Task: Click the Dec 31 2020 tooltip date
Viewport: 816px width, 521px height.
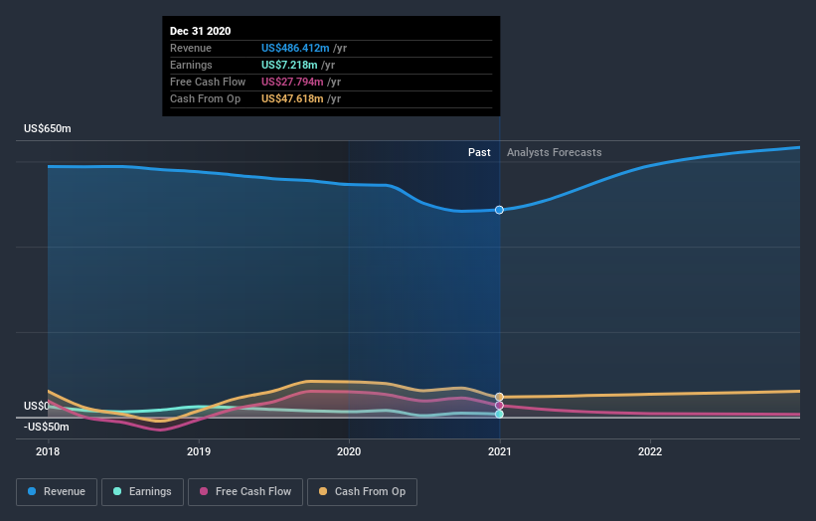Action: click(201, 31)
